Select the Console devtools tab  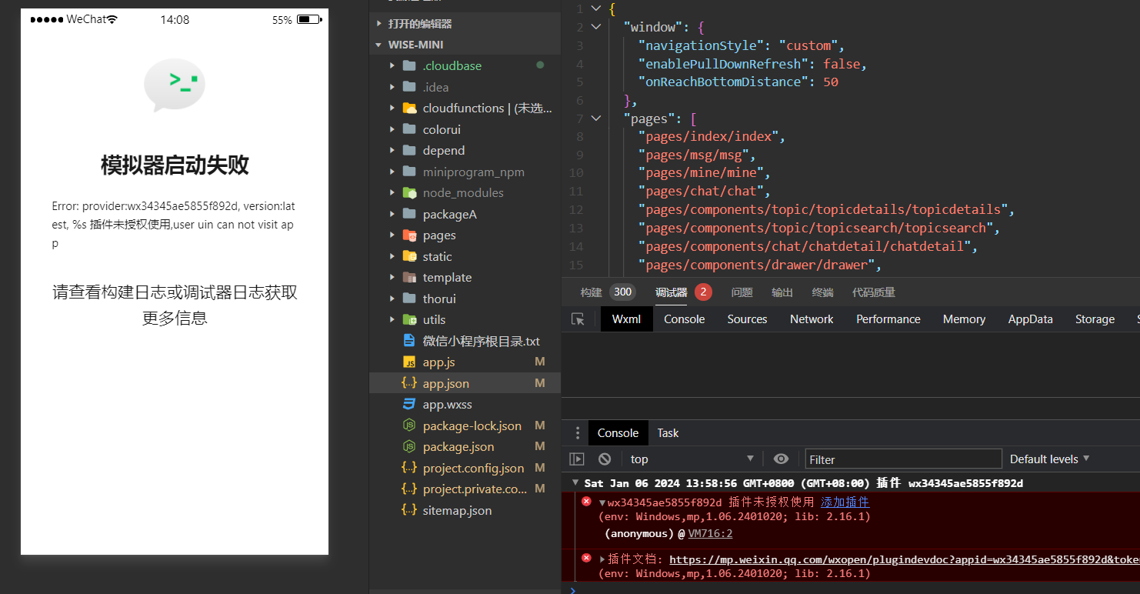685,319
